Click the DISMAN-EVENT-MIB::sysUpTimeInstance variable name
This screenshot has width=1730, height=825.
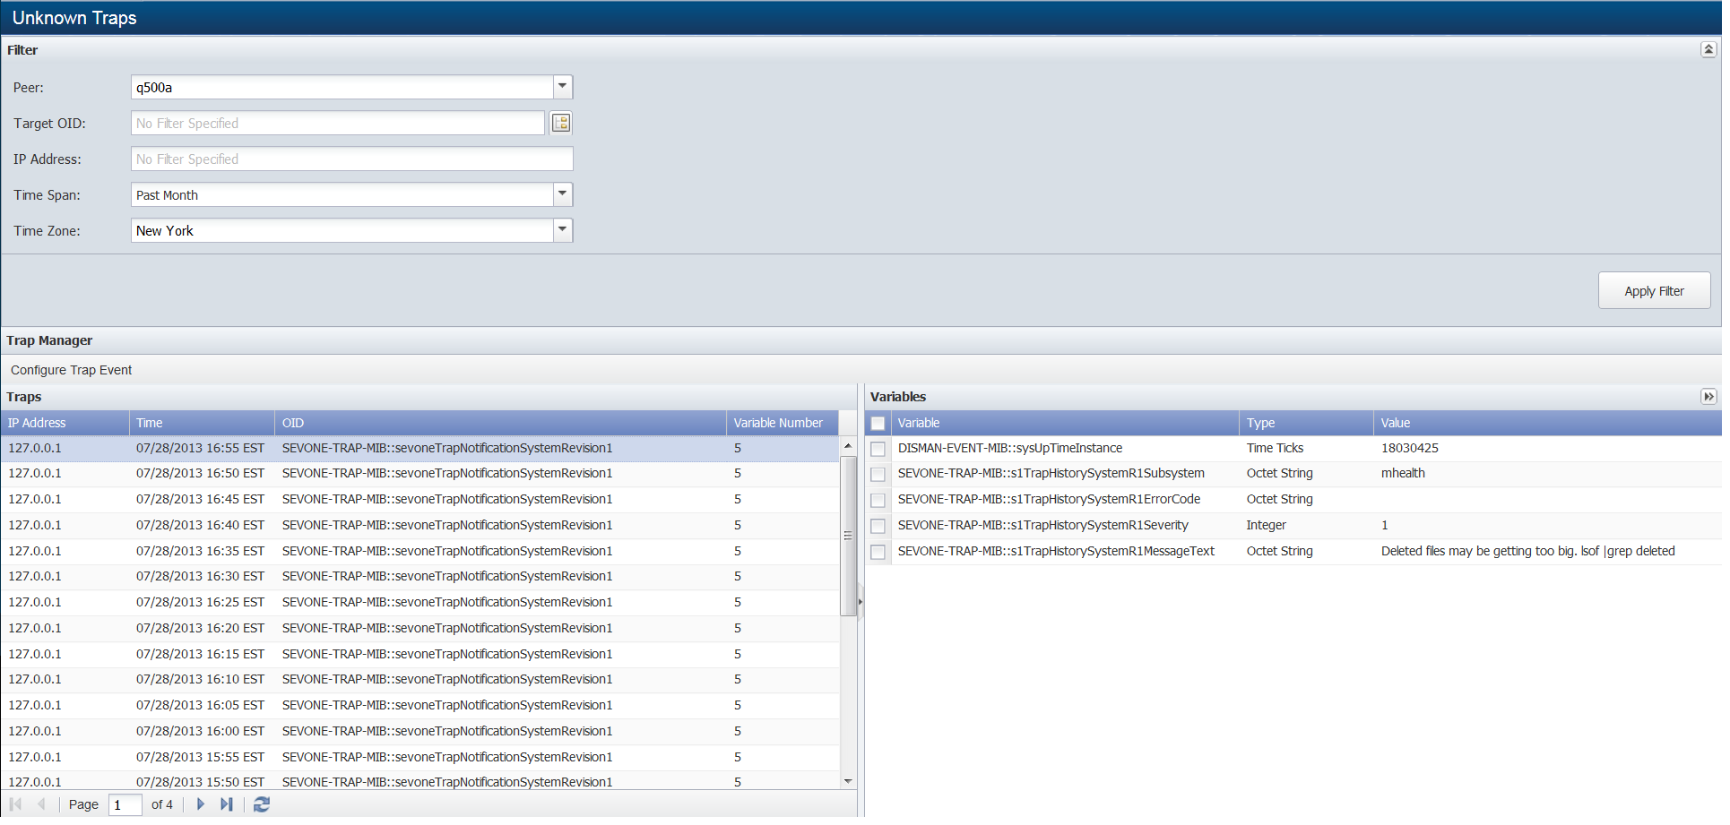pos(1010,448)
